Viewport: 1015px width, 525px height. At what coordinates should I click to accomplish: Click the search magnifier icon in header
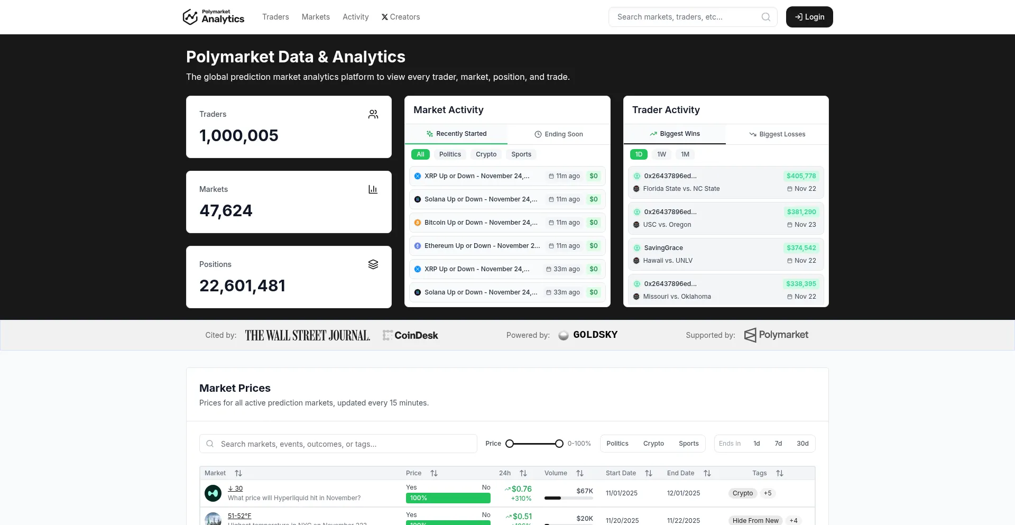(765, 17)
